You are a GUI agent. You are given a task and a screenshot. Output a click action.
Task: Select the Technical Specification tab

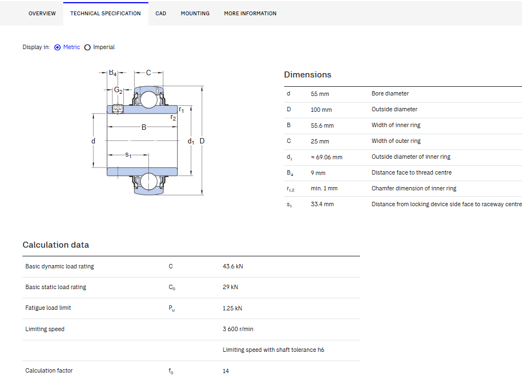click(x=105, y=14)
